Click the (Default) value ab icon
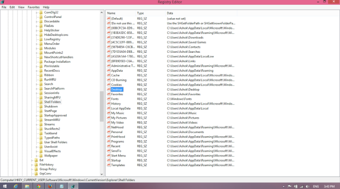 pos(108,19)
